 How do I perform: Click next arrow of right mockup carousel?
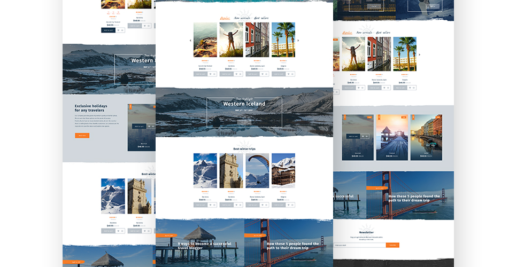420,54
